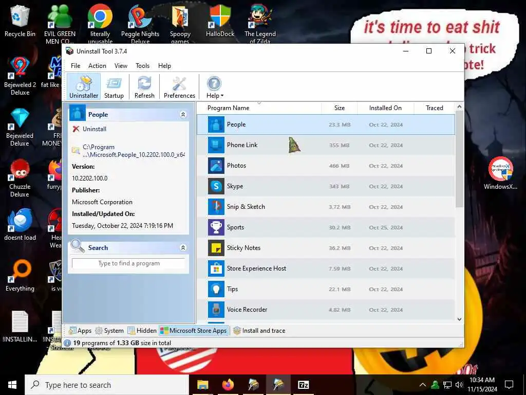Show hidden system tray icons

pyautogui.click(x=423, y=385)
